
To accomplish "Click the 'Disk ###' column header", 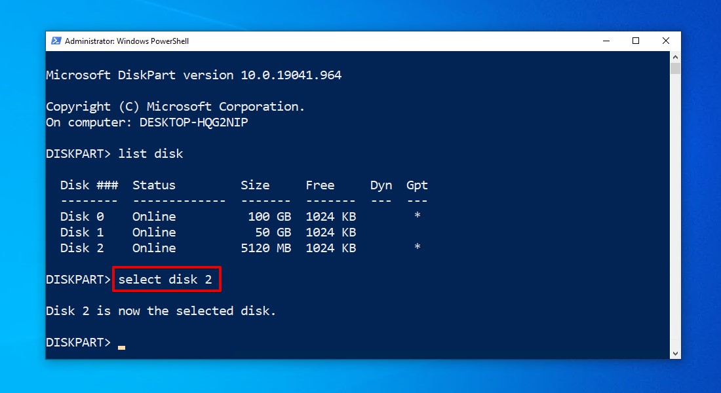I will [89, 185].
